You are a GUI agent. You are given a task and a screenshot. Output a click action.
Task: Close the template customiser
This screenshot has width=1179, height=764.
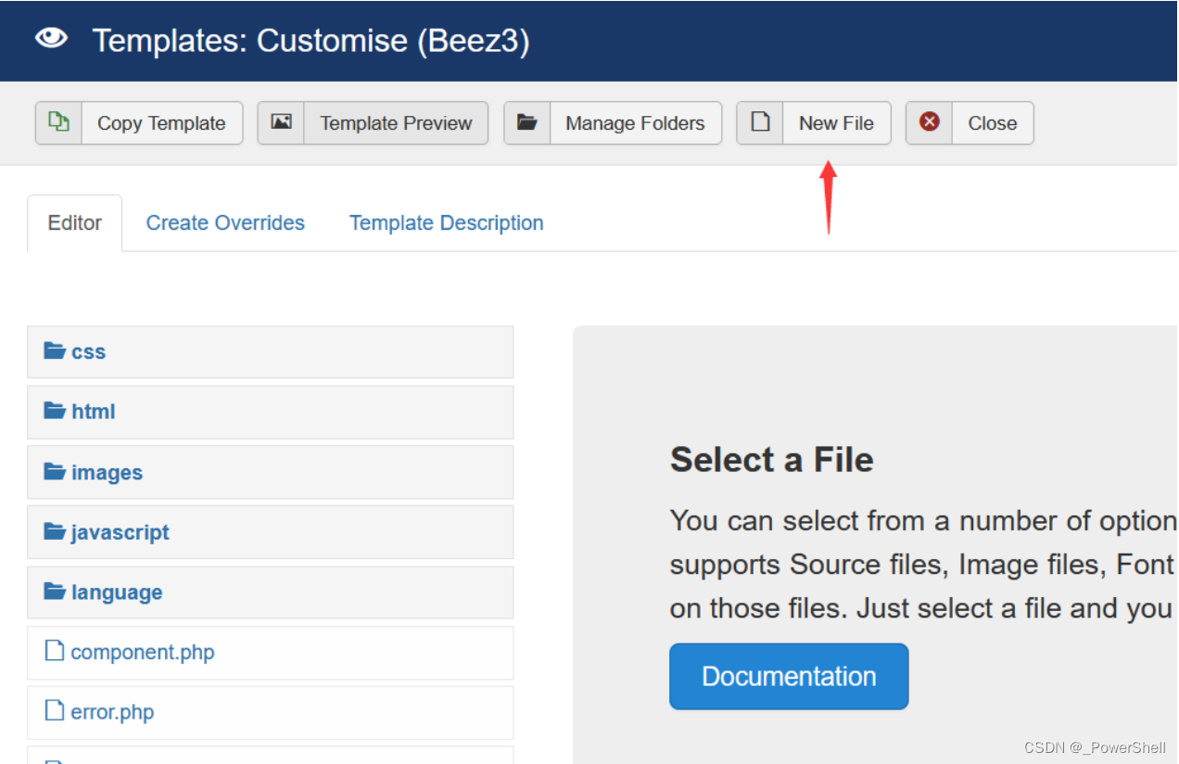pos(970,123)
